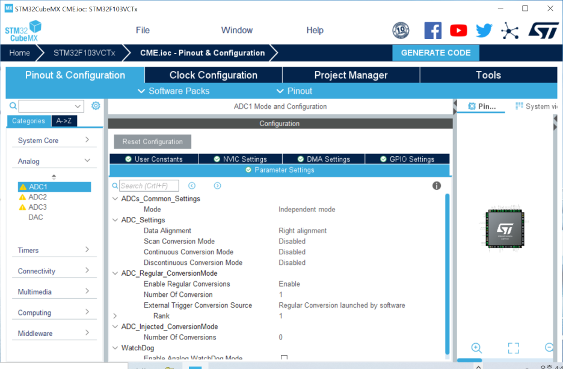The height and width of the screenshot is (369, 563).
Task: Open the DMA Settings tab
Action: tap(324, 159)
